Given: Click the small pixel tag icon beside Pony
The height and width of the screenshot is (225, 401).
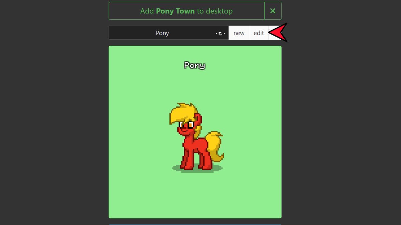Looking at the screenshot, I should (x=221, y=33).
